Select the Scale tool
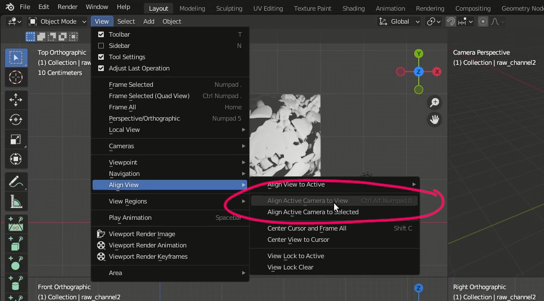The width and height of the screenshot is (544, 301). 16,140
